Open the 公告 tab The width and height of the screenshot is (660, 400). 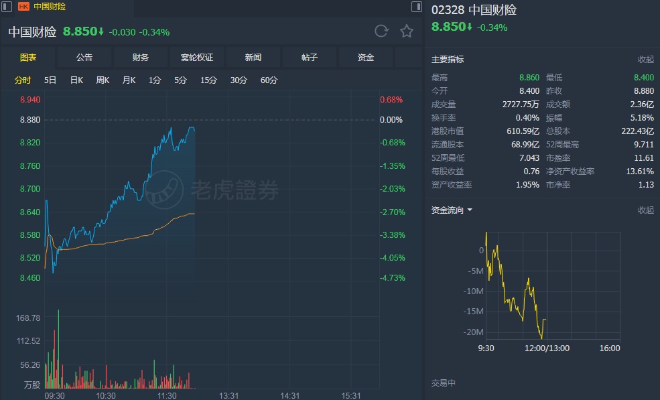(x=84, y=58)
